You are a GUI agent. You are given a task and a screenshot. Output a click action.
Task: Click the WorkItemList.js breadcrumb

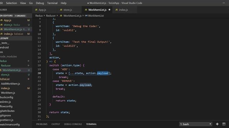[72, 16]
